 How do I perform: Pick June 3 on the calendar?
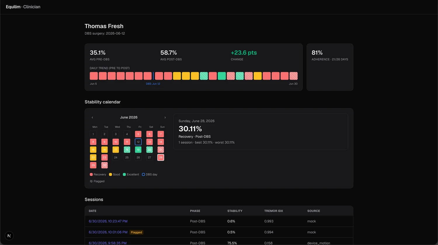point(116,134)
